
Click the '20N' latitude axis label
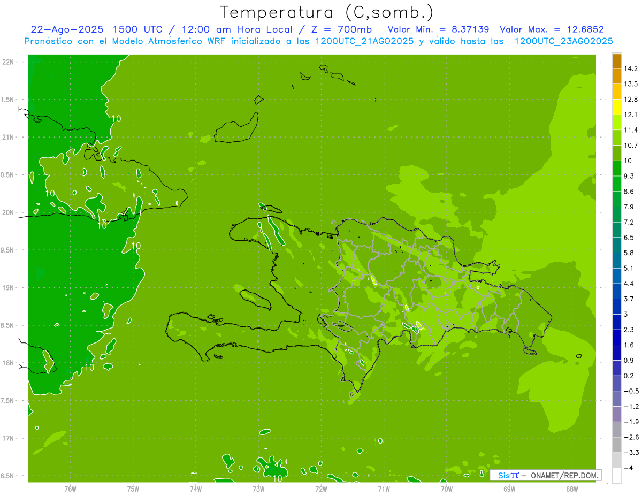pyautogui.click(x=9, y=212)
